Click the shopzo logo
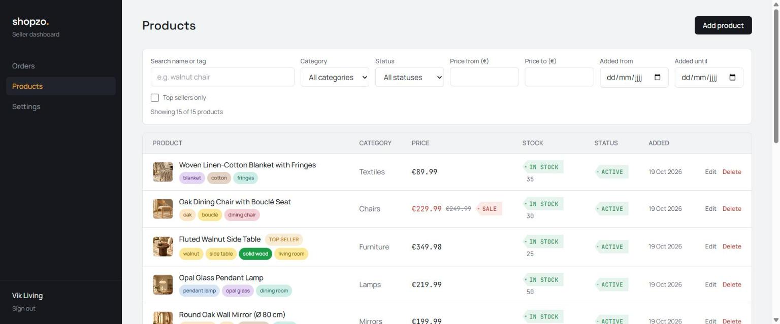This screenshot has height=324, width=780. (x=30, y=21)
